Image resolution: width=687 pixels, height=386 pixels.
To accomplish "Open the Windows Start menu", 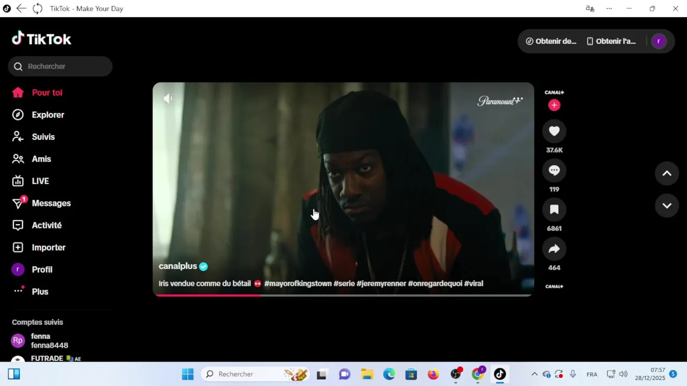I will coord(187,374).
